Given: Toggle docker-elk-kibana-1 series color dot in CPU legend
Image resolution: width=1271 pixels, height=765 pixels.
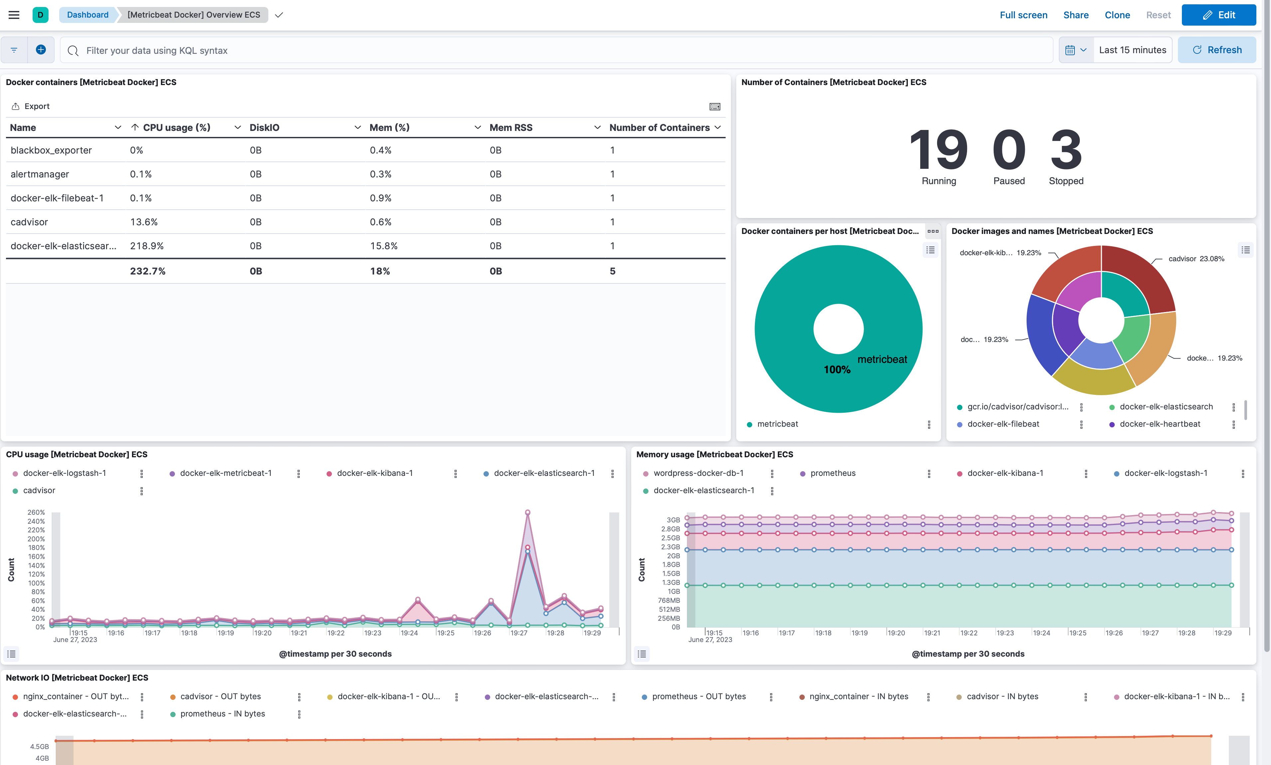Looking at the screenshot, I should [x=329, y=474].
